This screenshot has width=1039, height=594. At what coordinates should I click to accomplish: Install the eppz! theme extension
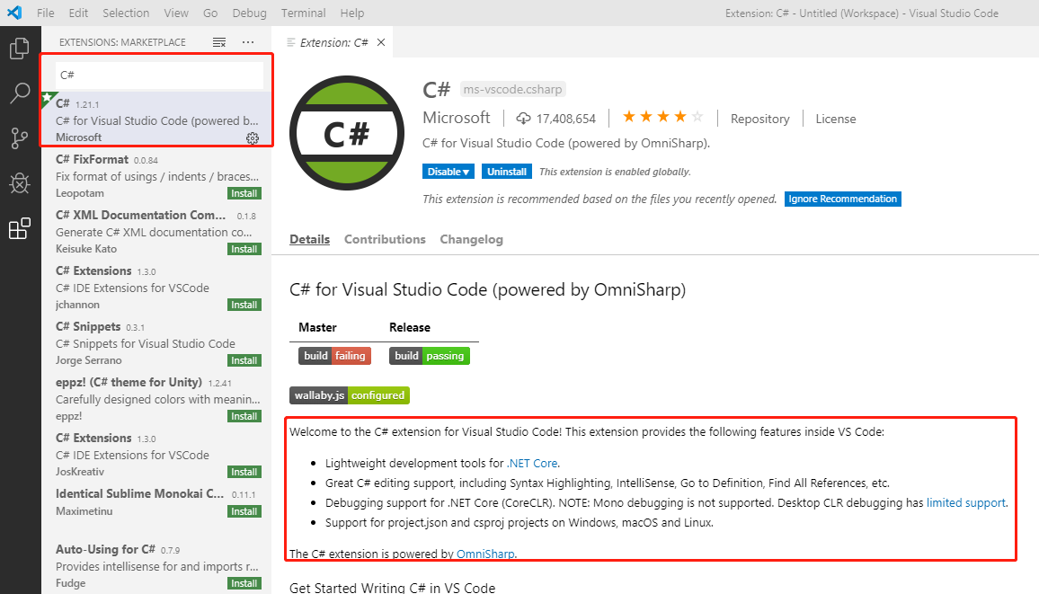click(x=244, y=416)
